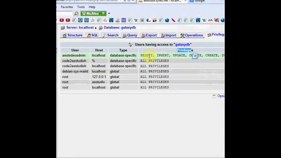Select the debian-sys-maint user cell

pyautogui.click(x=75, y=72)
